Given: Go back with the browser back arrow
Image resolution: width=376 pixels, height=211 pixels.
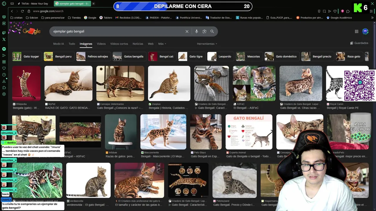Looking at the screenshot, I should tap(12, 11).
